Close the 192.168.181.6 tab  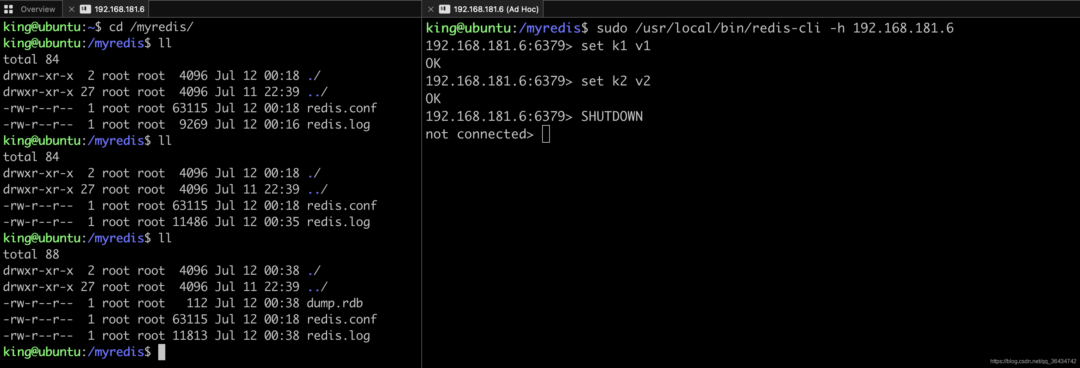72,9
